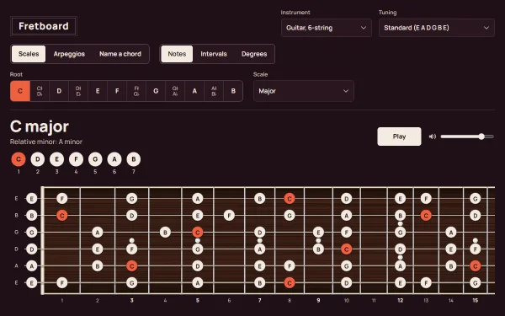Switch display to Intervals tab
The image size is (505, 316).
(x=214, y=54)
